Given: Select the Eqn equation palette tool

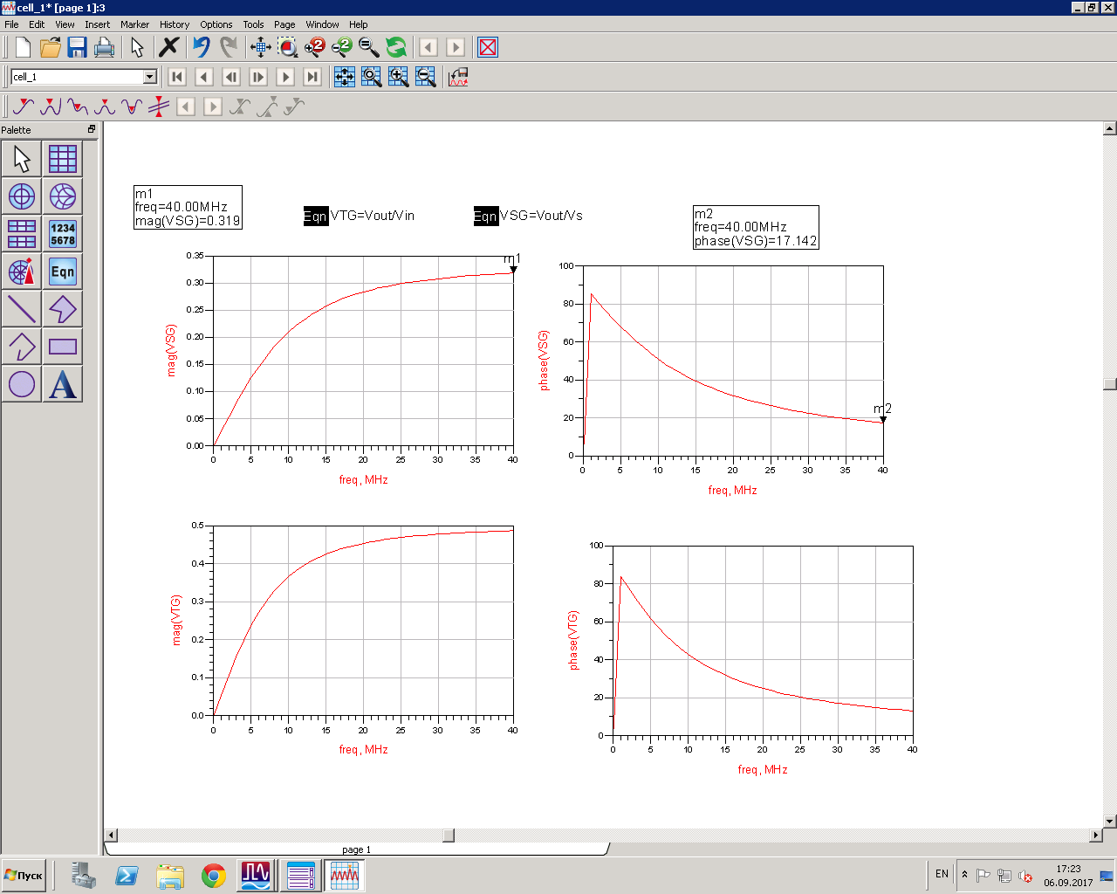Looking at the screenshot, I should coord(63,272).
